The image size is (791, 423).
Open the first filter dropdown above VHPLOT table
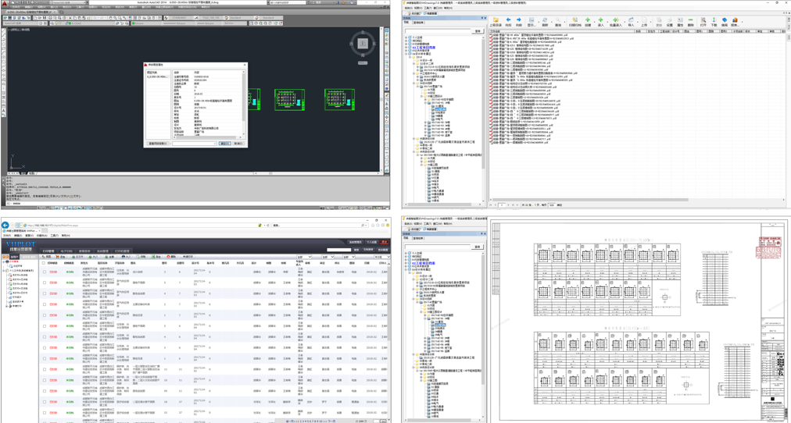coord(304,257)
